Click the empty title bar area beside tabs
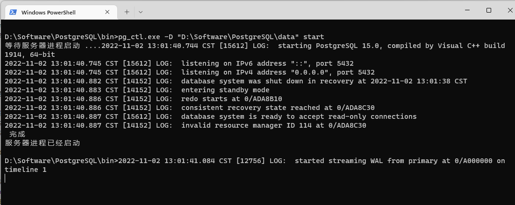The width and height of the screenshot is (515, 205). click(296, 10)
